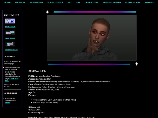Go to the CHARACTERS page
This screenshot has height=118, width=158.
[91, 3]
